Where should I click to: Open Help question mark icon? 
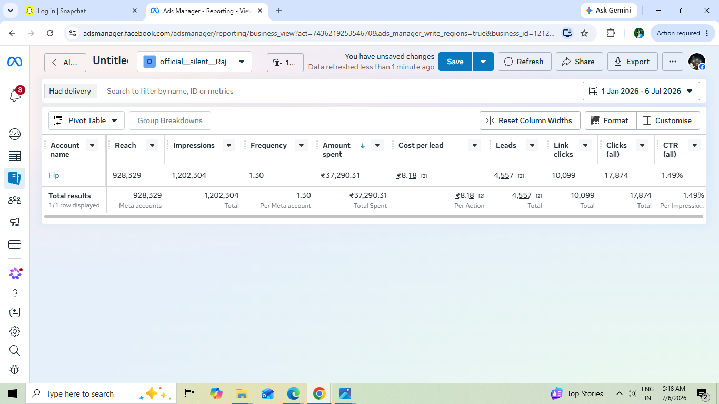click(x=15, y=293)
